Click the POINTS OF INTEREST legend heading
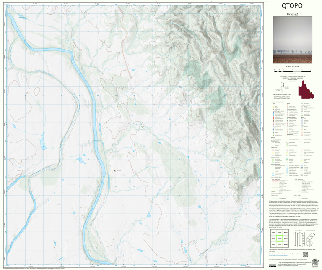Screen dimensions: 322x270 point(278,102)
